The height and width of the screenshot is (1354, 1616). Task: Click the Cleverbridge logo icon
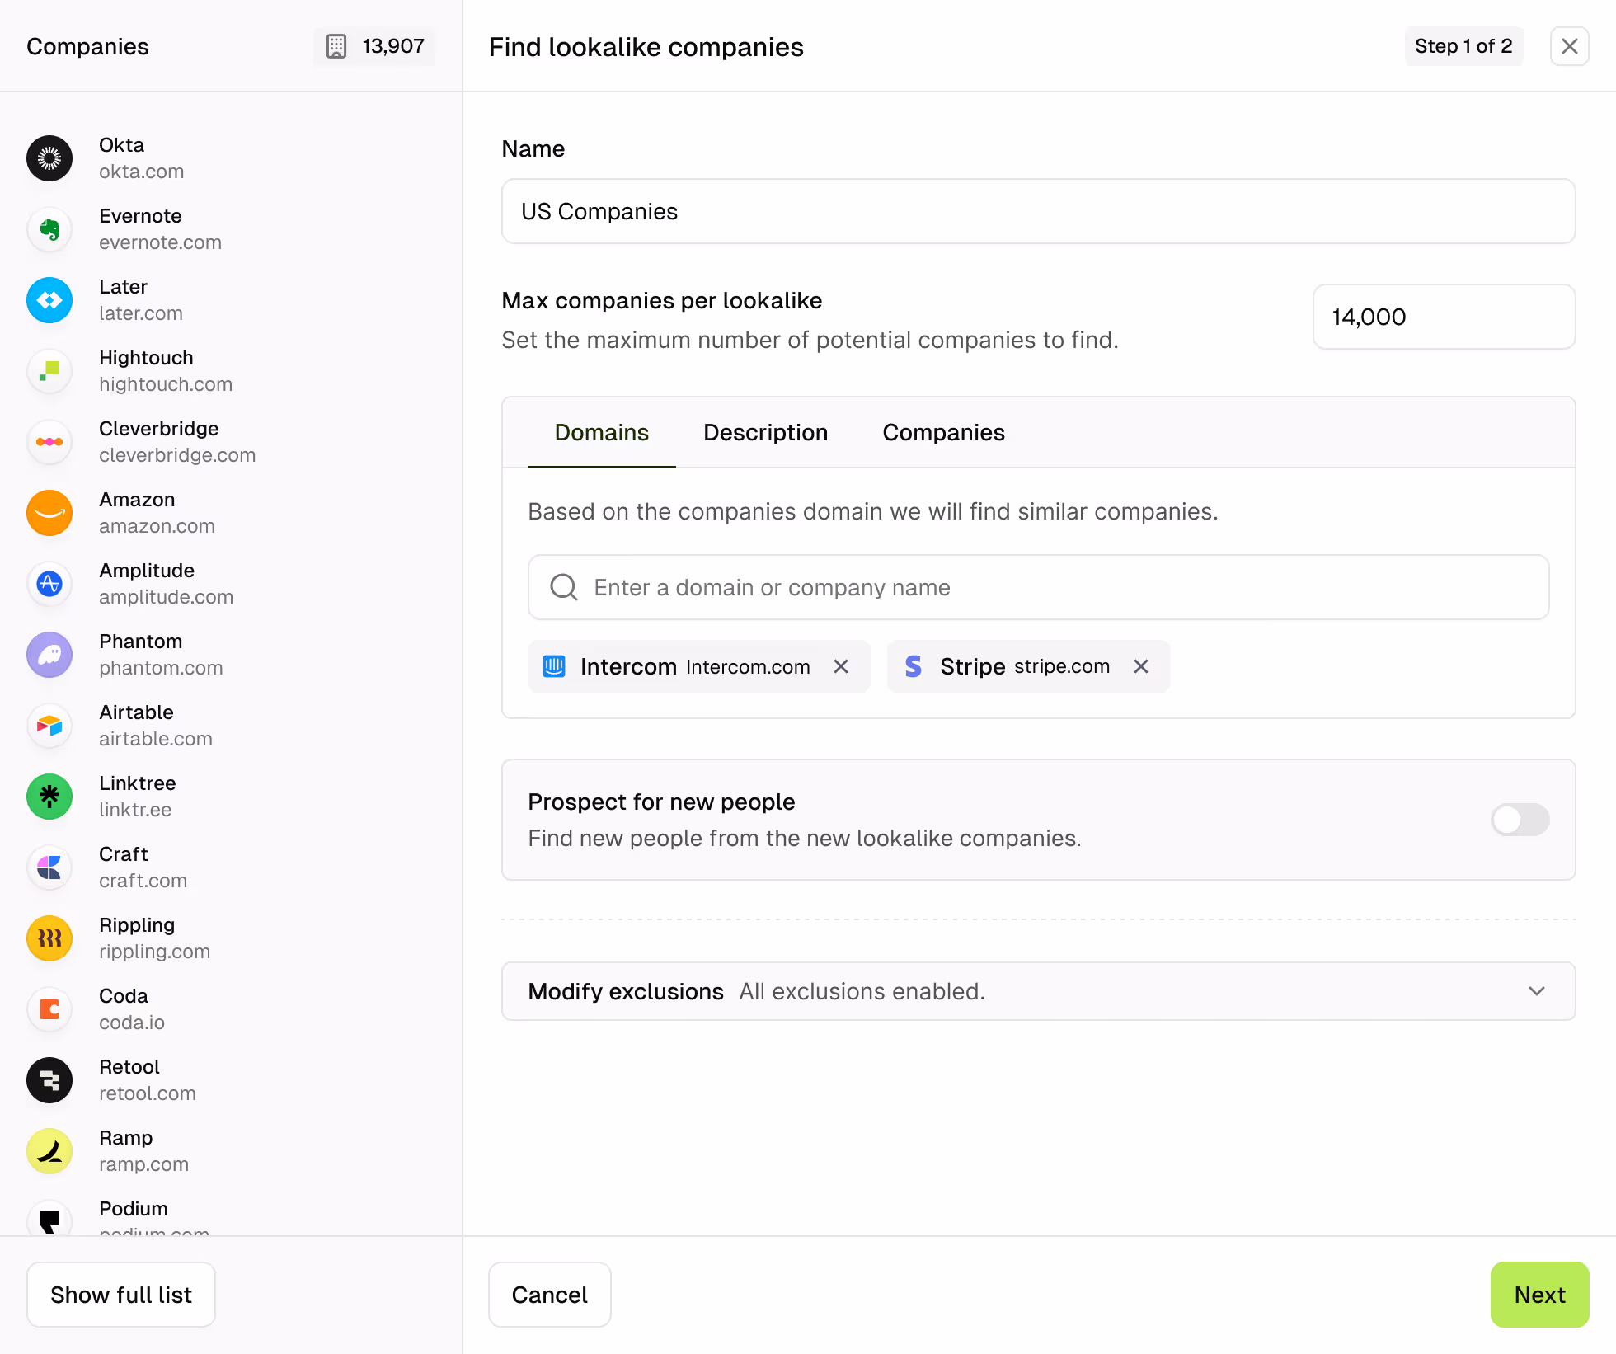pyautogui.click(x=49, y=442)
